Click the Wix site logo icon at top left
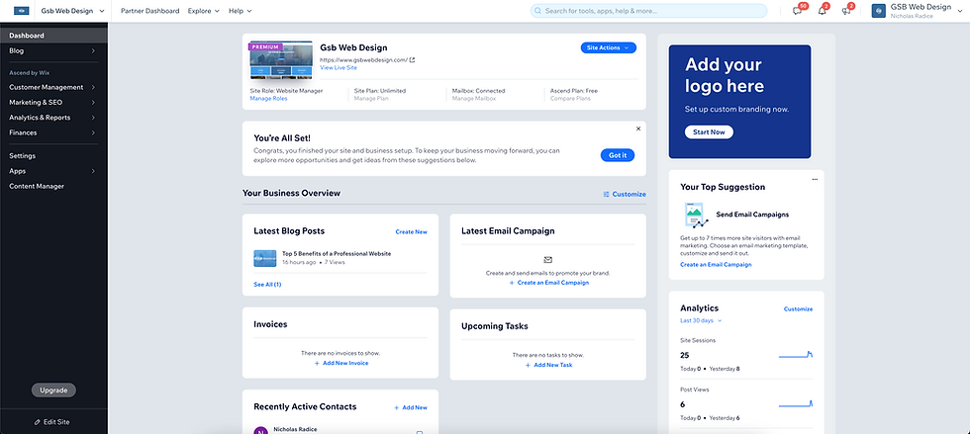The image size is (970, 434). 22,11
